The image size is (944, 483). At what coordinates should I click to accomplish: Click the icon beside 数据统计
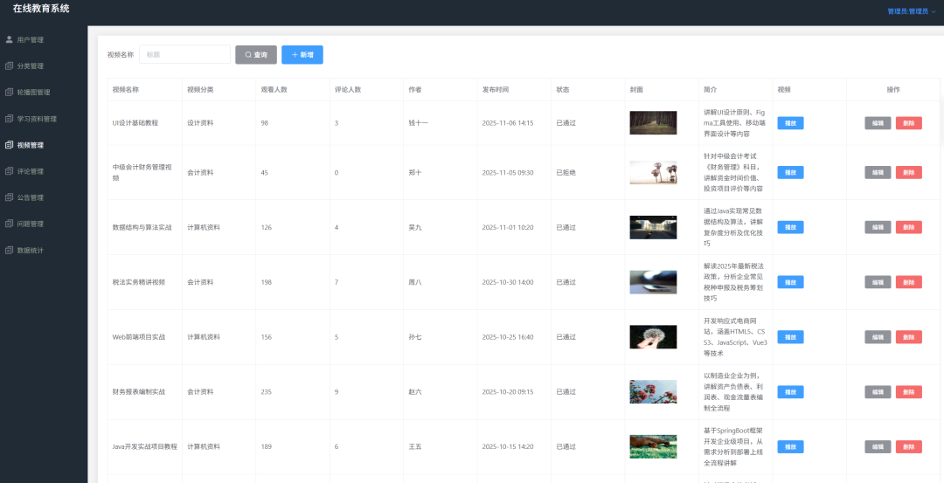(x=9, y=250)
